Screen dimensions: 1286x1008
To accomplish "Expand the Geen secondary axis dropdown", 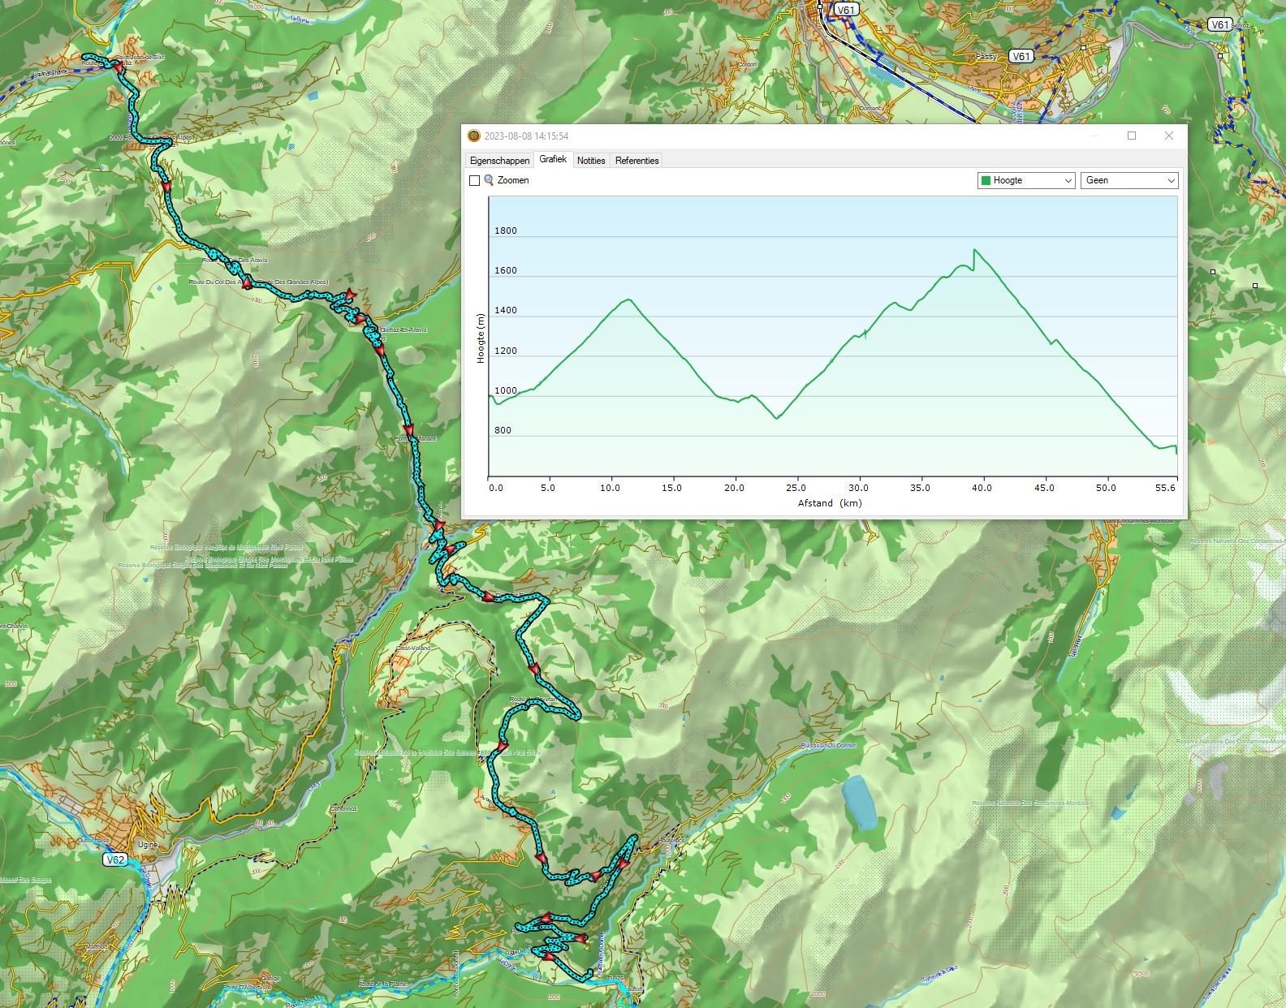I will point(1128,180).
